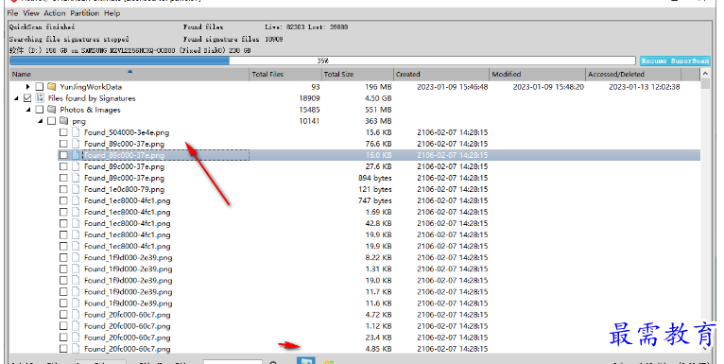
Task: Click file icon of the 19.0 KB png
Action: click(76, 281)
